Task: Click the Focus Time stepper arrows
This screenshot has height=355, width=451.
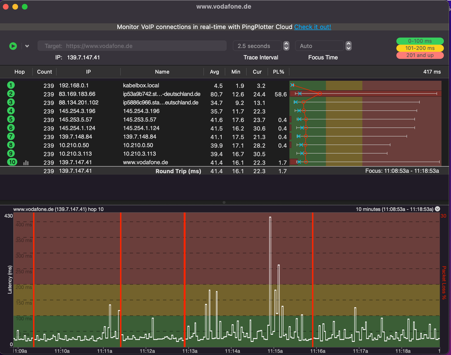Action: pos(348,46)
